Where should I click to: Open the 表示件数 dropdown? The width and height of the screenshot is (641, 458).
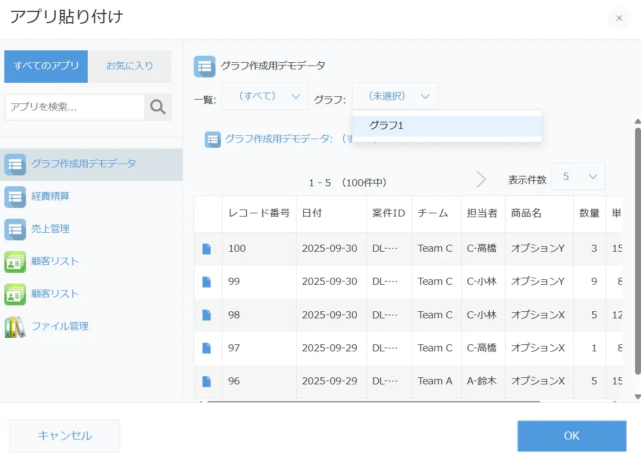578,176
